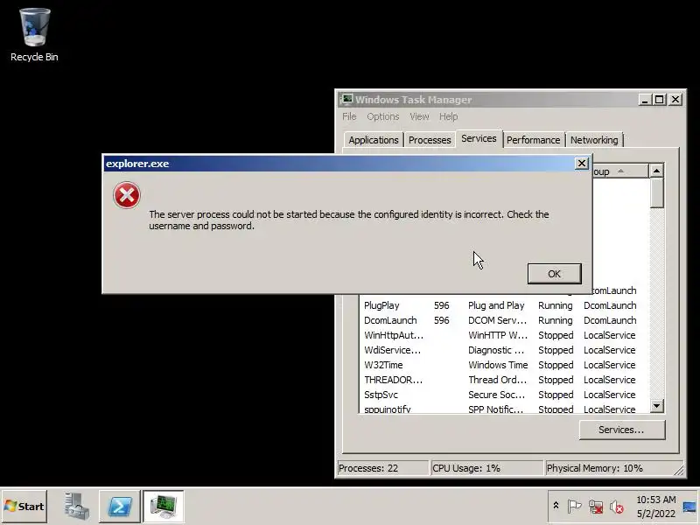The width and height of the screenshot is (700, 525).
Task: Click the 'DCOM Serv...' description cell
Action: click(x=497, y=320)
